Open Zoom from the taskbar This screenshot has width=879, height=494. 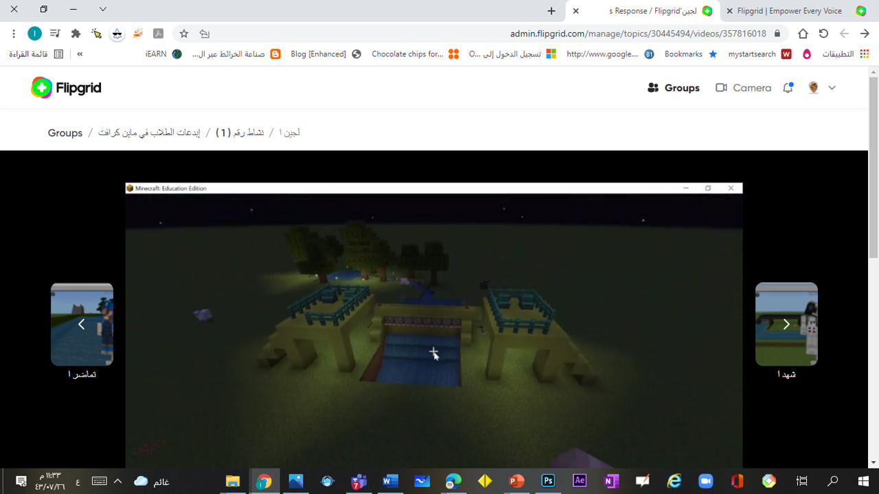coord(705,481)
